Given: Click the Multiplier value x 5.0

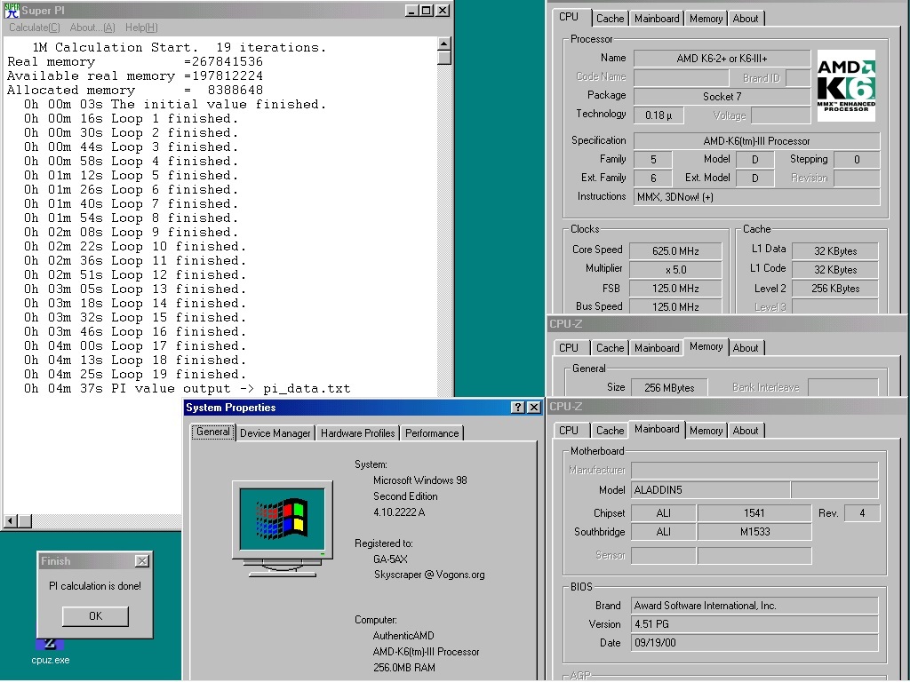Looking at the screenshot, I should 675,270.
